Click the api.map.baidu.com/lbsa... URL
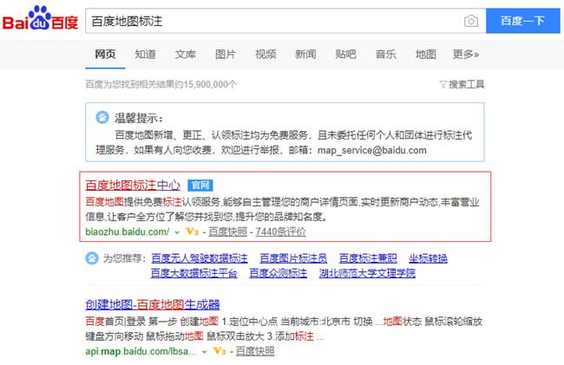 pos(141,351)
